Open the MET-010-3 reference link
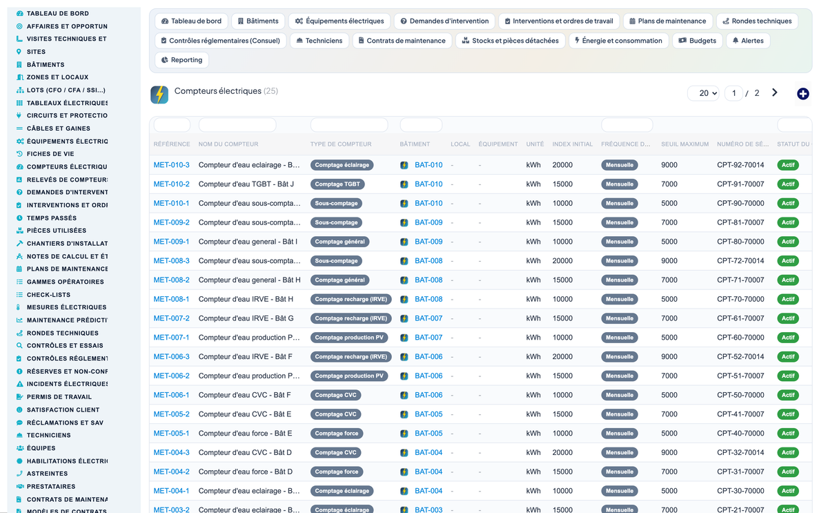 pyautogui.click(x=171, y=165)
